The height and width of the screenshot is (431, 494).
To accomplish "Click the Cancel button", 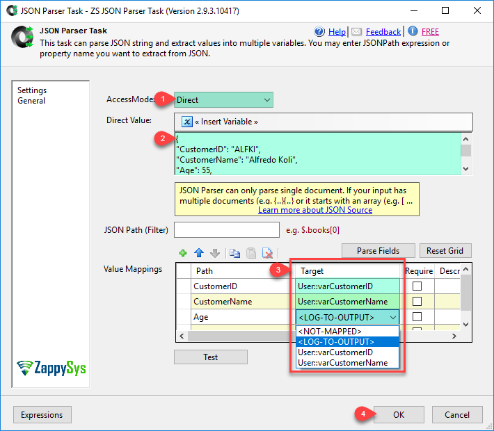I will pyautogui.click(x=457, y=414).
